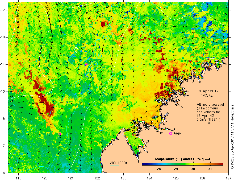The height and width of the screenshot is (181, 234).
Task: Click longitude axis label 119
Action: (19, 178)
